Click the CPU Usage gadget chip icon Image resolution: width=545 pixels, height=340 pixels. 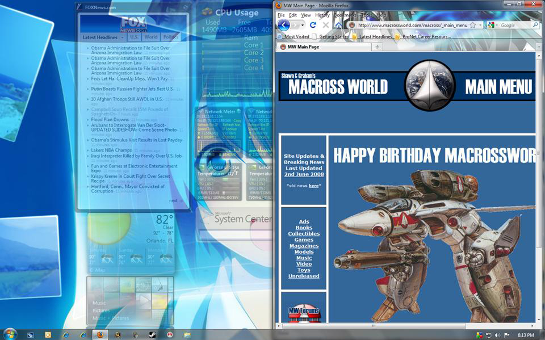click(207, 12)
